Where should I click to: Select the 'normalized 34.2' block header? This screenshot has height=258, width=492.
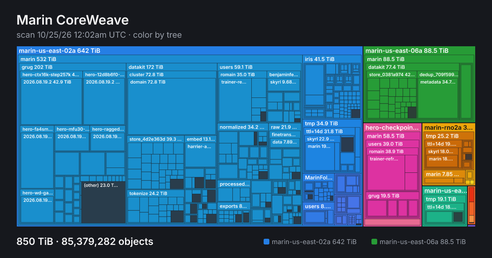click(x=243, y=127)
